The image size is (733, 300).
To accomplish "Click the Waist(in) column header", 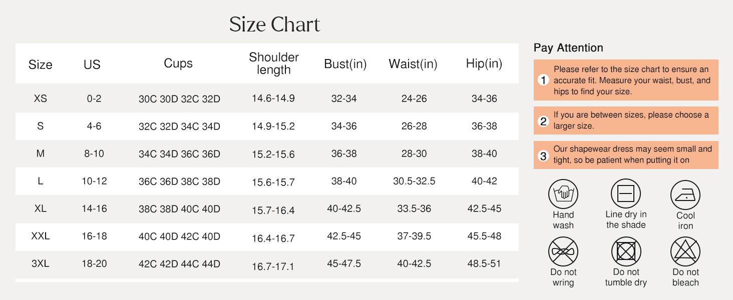I will tap(413, 64).
